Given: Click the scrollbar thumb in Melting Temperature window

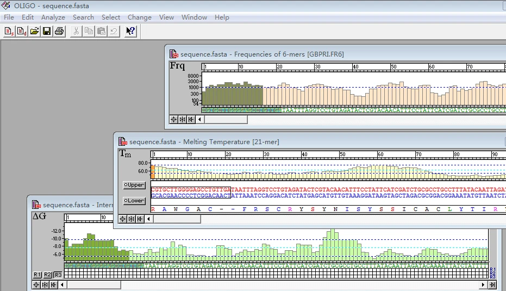Looking at the screenshot, I should [177, 219].
